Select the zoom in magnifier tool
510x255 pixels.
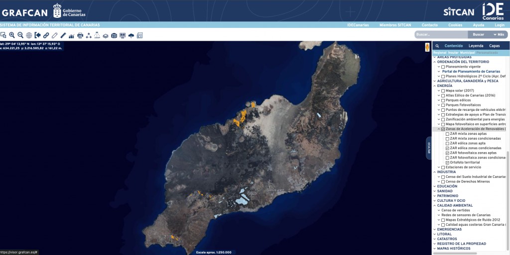tap(12, 35)
